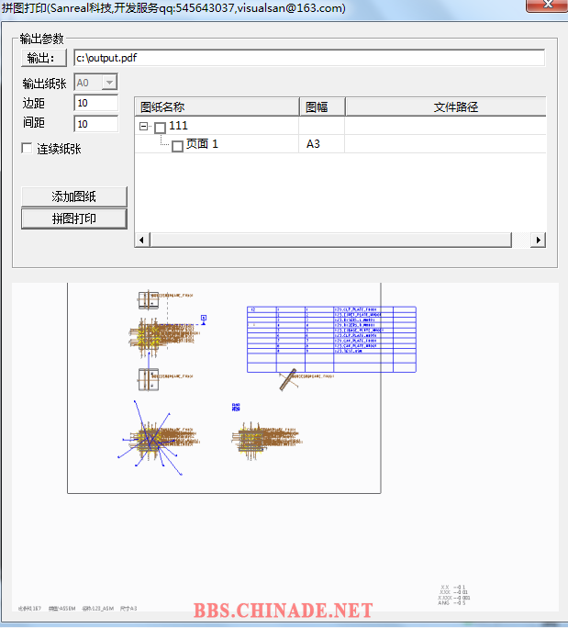The height and width of the screenshot is (628, 568).
Task: Click the 拼图打印 button
Action: pyautogui.click(x=74, y=219)
